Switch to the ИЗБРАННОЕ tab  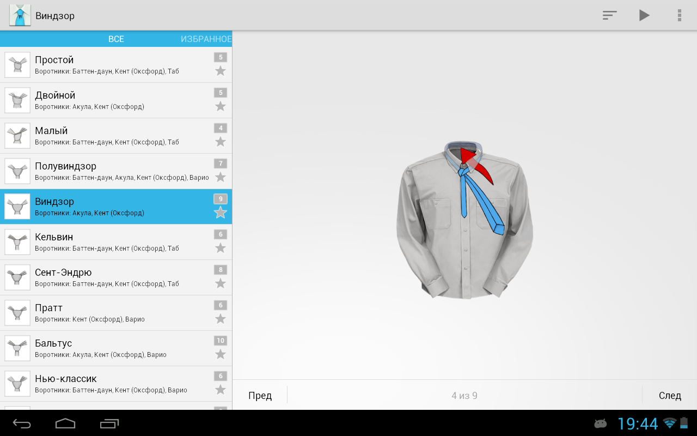coord(206,39)
